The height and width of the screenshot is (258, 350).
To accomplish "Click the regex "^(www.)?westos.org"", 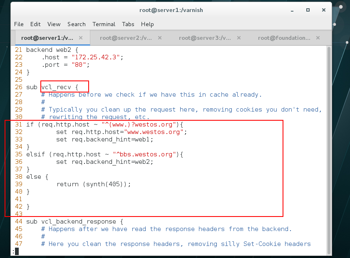I will 139,124.
